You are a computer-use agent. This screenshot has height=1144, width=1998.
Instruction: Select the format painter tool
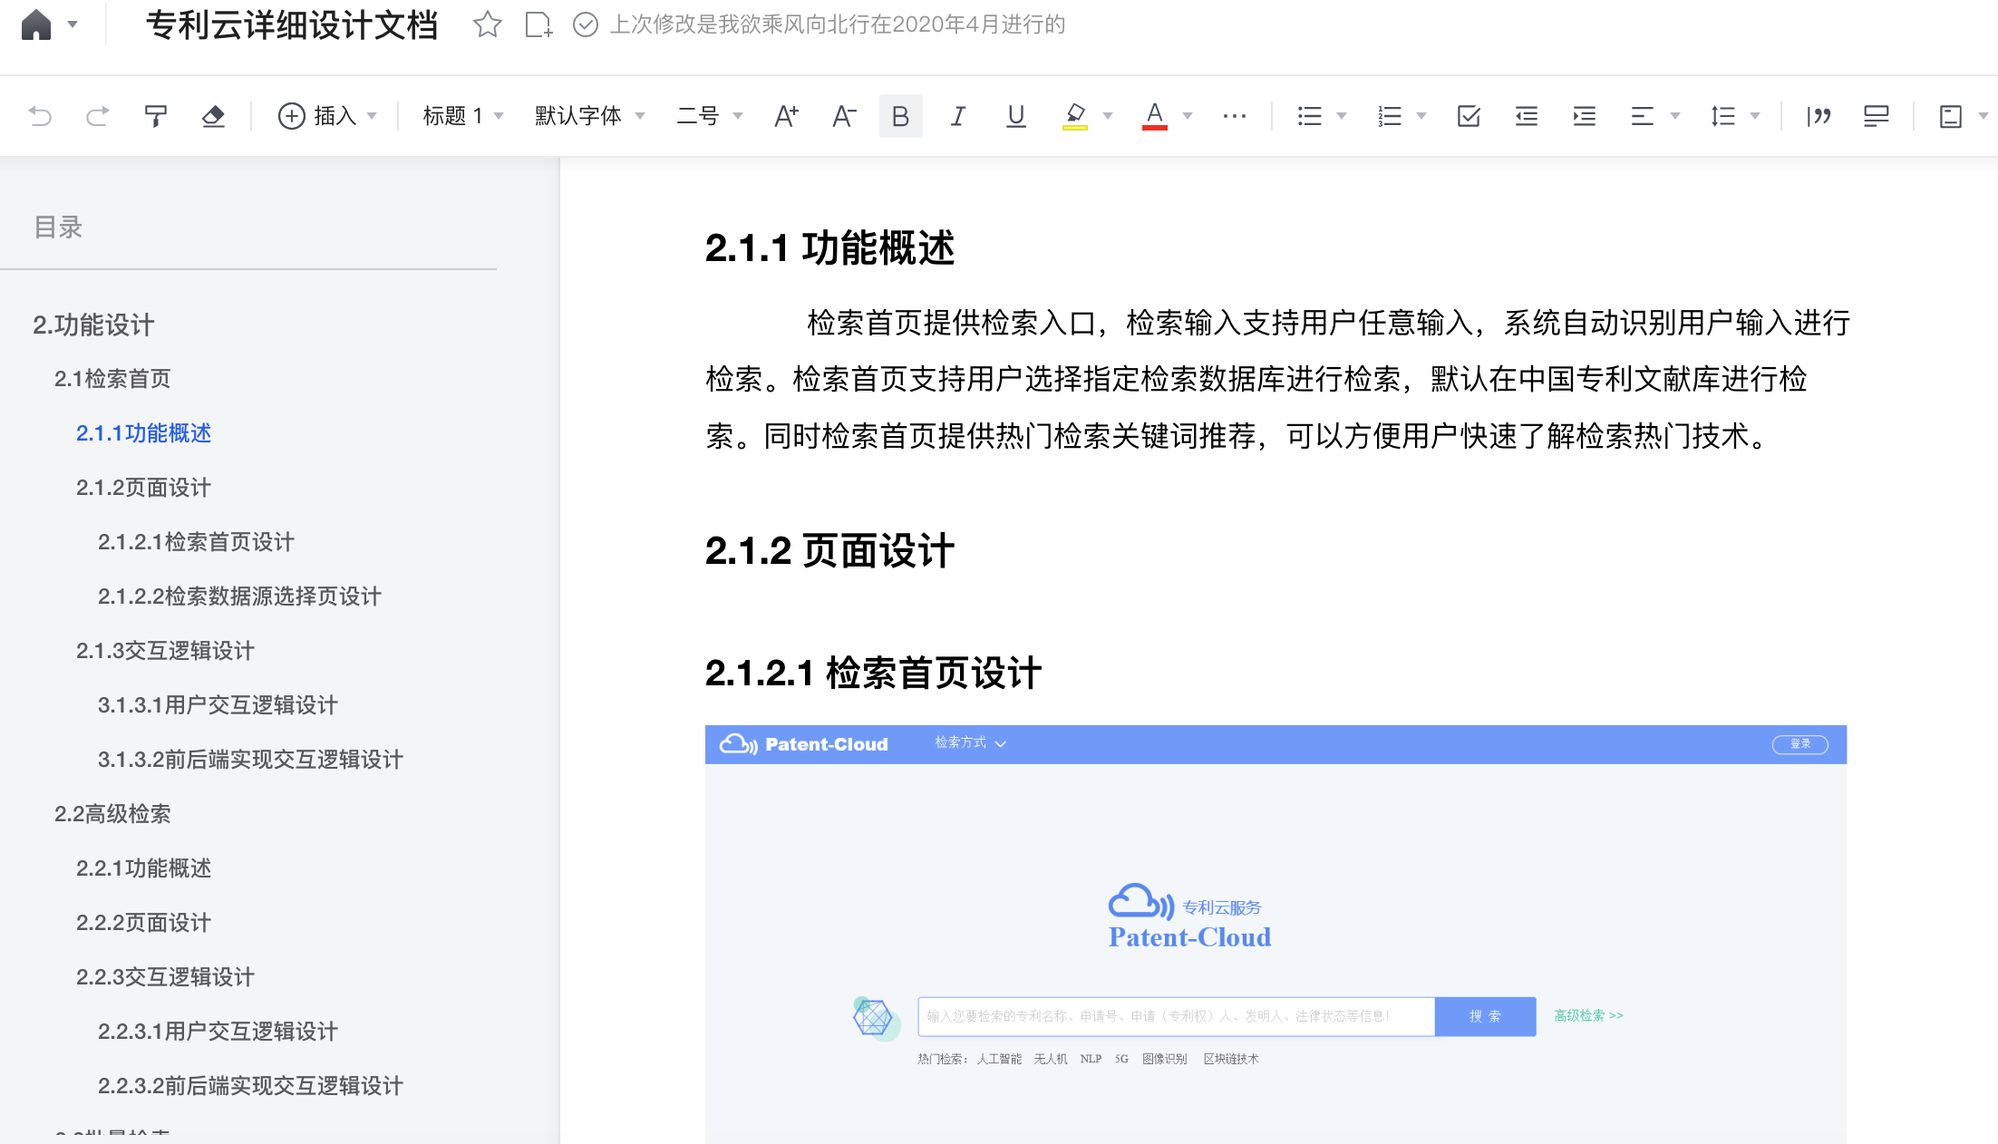pos(156,116)
